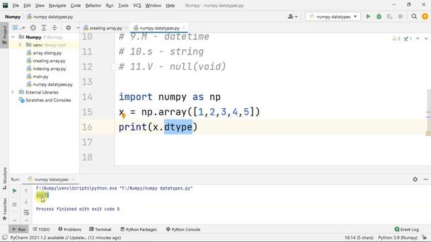Toggle the Structure tool window
431x242 pixels.
point(5,178)
